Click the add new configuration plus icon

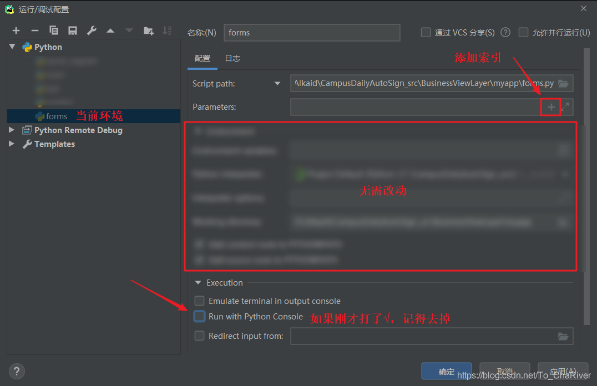[16, 31]
